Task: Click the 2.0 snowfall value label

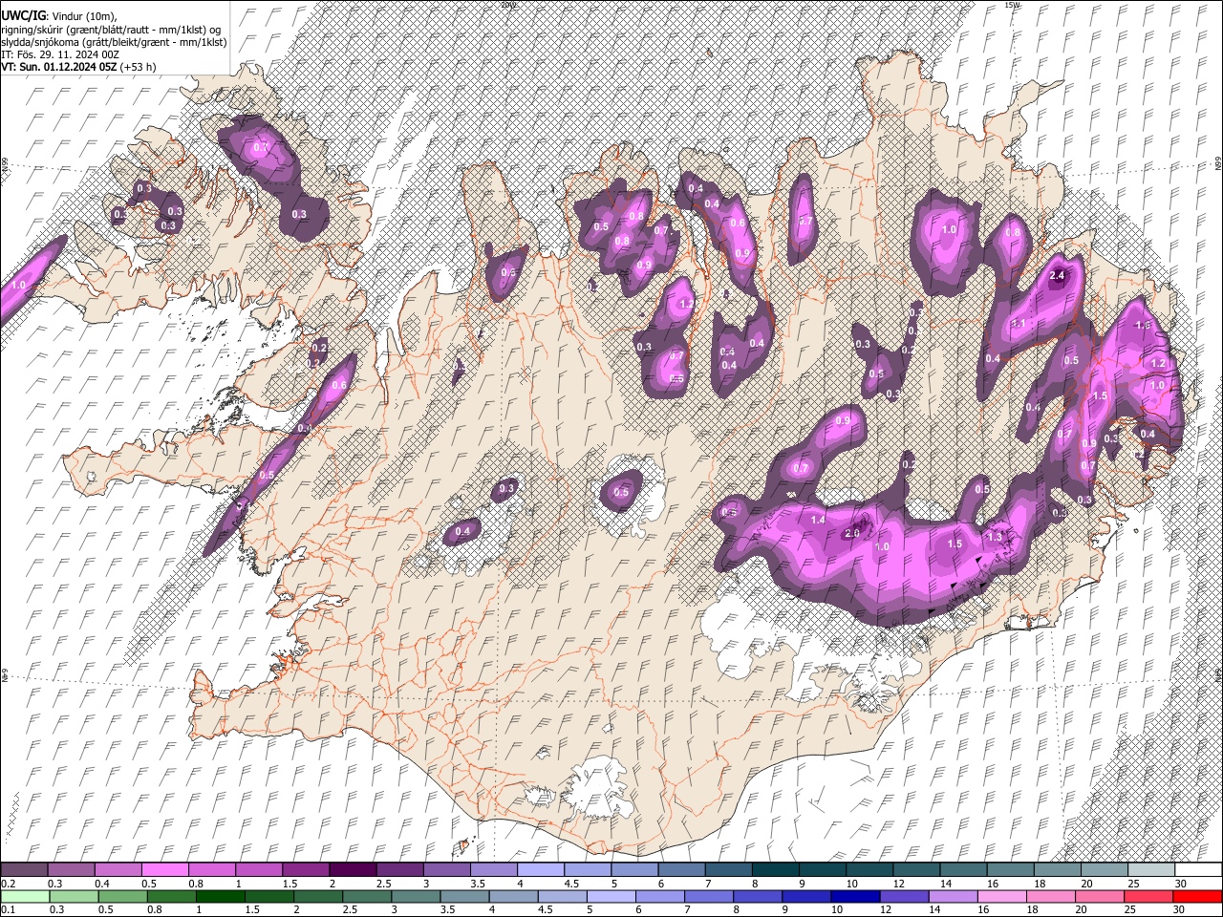Action: pyautogui.click(x=853, y=533)
